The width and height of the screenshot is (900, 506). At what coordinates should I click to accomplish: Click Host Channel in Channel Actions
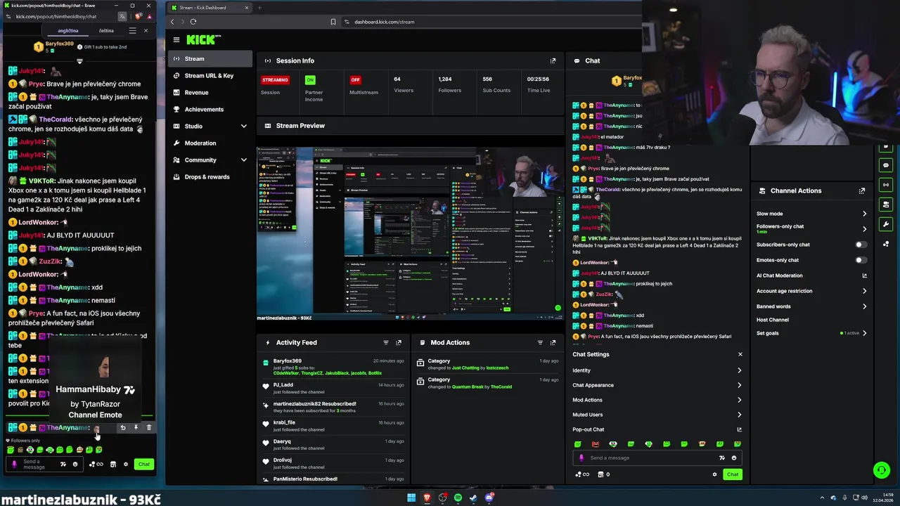[773, 320]
